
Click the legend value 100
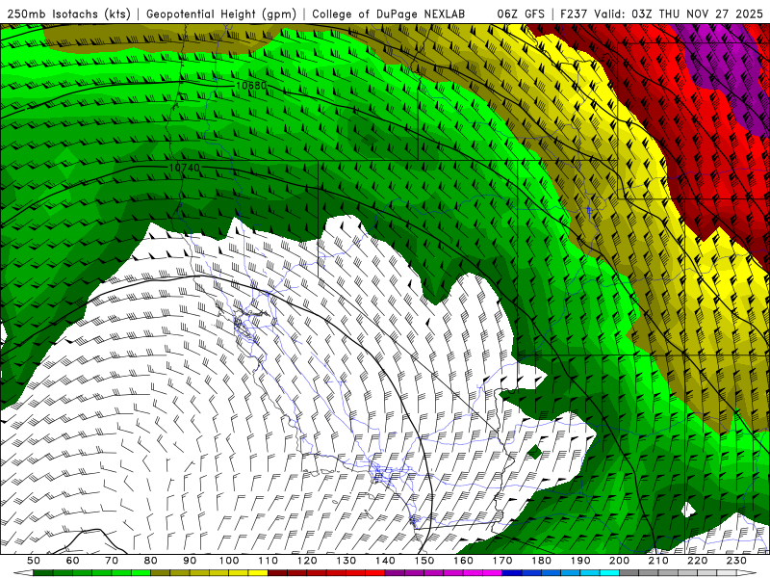click(x=229, y=561)
